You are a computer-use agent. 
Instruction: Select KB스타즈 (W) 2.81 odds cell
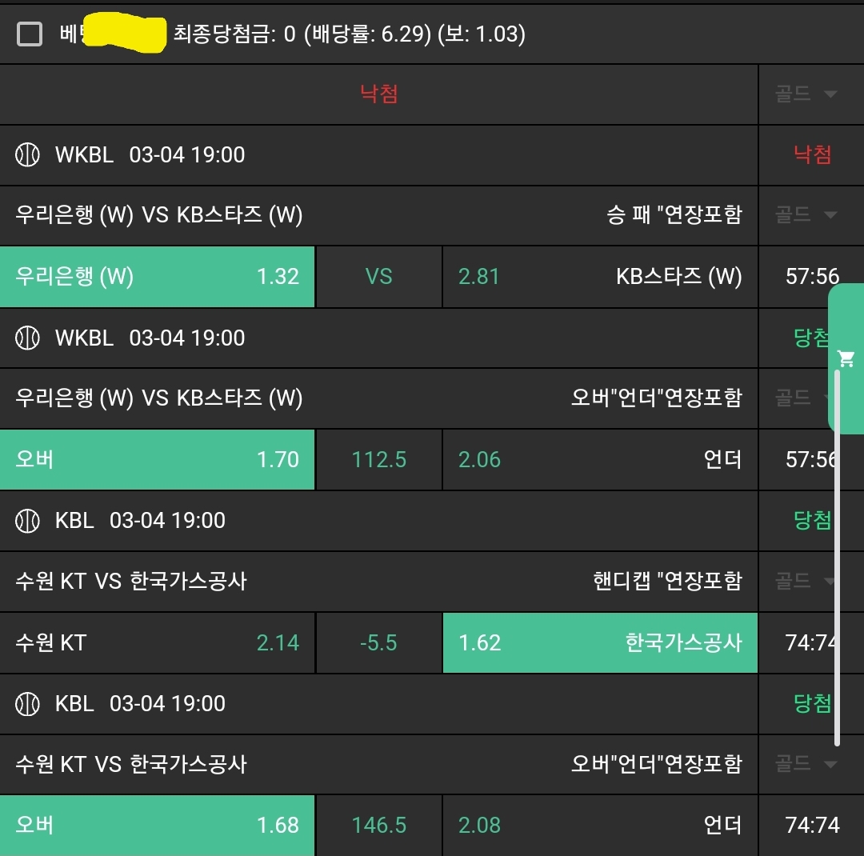tap(600, 277)
